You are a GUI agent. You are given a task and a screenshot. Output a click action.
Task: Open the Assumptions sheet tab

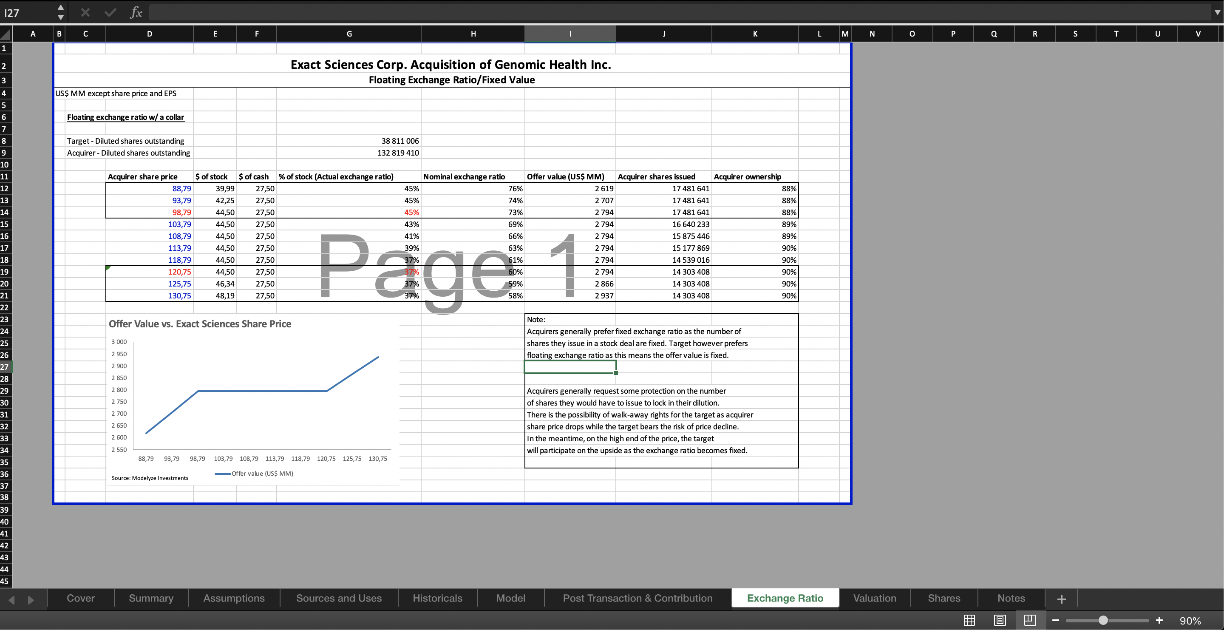coord(234,598)
